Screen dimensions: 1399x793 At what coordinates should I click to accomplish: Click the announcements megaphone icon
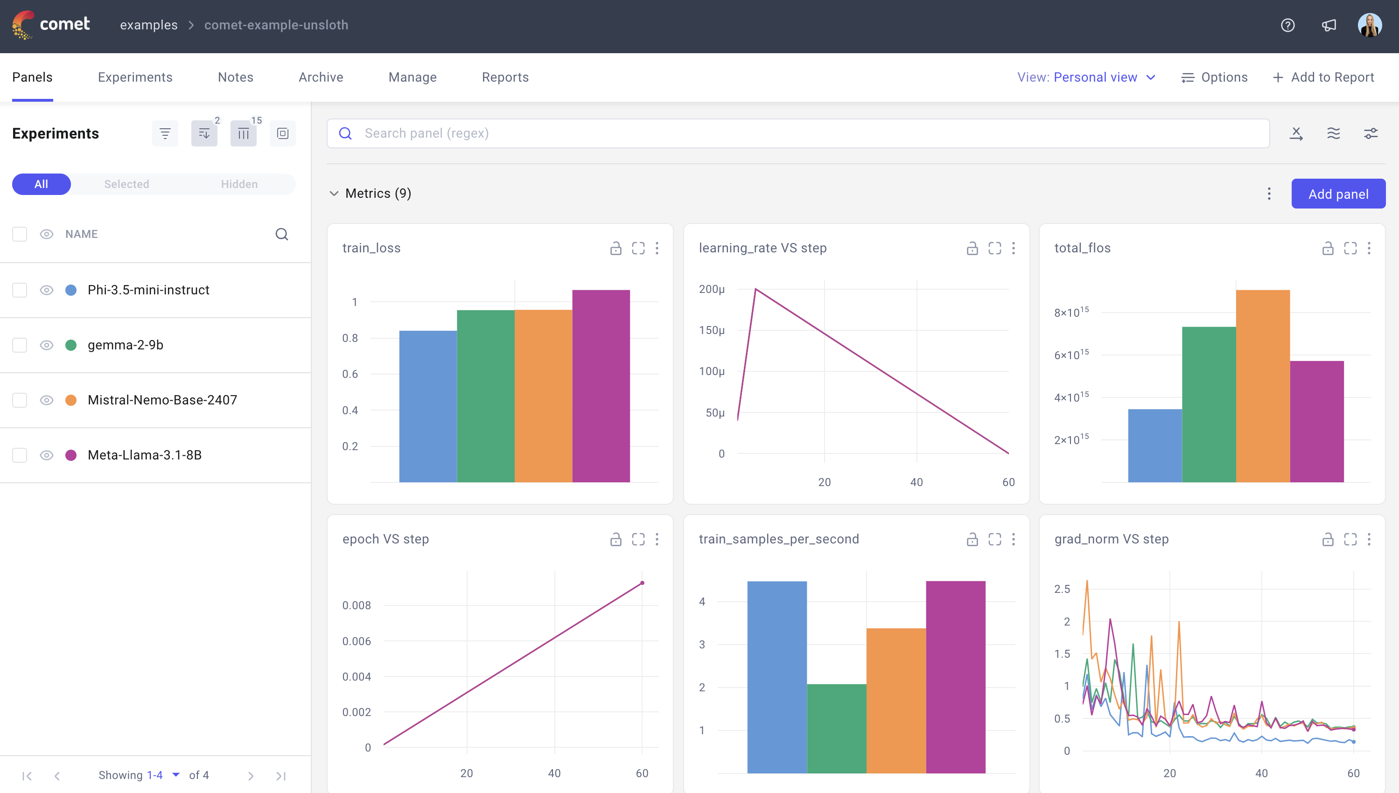pos(1329,25)
